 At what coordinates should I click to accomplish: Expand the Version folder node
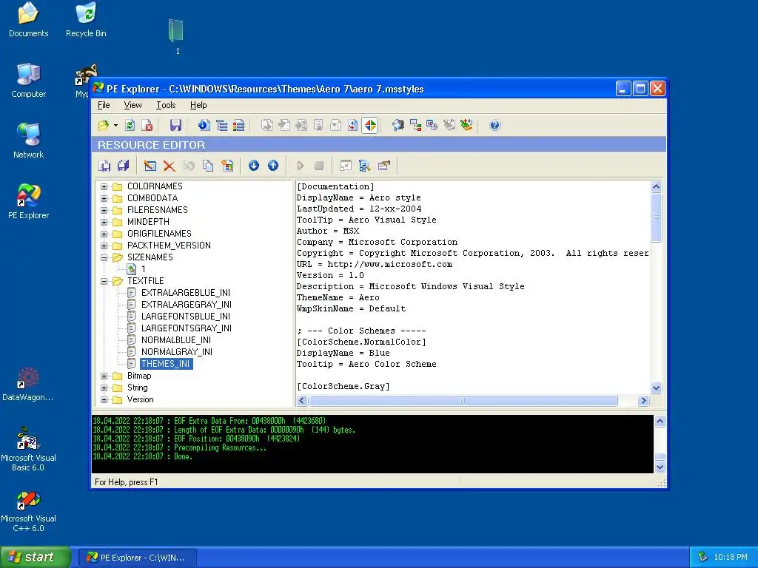pyautogui.click(x=104, y=399)
